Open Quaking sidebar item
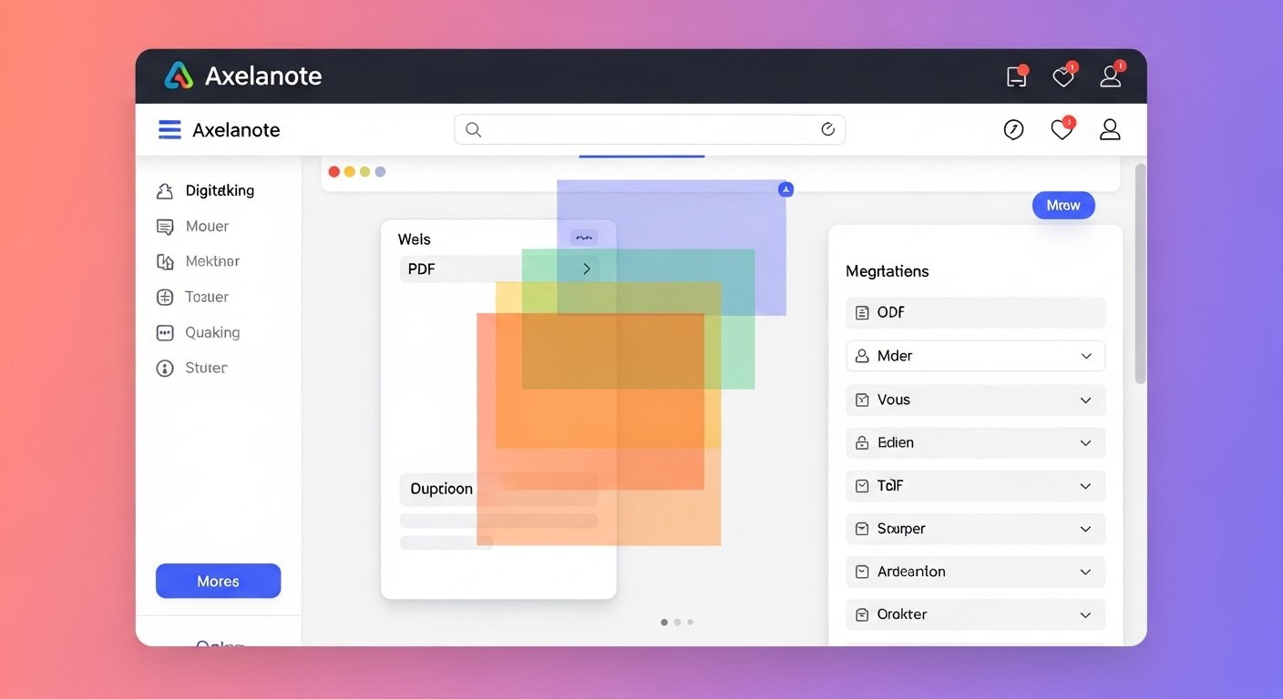1283x699 pixels. pos(211,333)
